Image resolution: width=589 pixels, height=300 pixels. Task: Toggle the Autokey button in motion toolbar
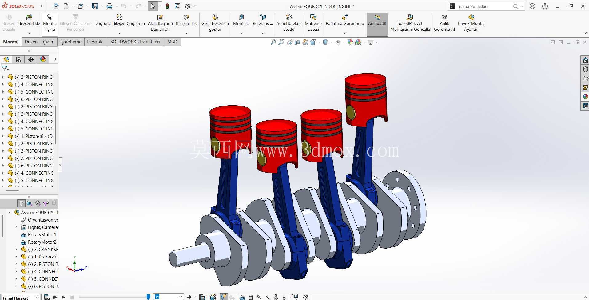pos(224,297)
